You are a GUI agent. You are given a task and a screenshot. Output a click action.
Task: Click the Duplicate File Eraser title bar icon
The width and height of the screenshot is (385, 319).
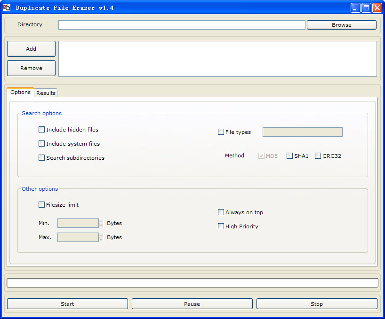(7, 8)
